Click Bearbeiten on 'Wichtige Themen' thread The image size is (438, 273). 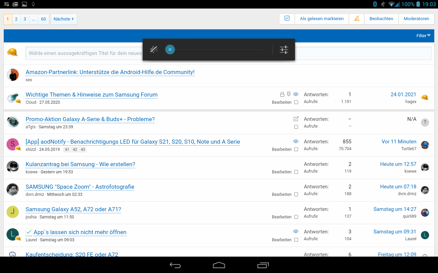(x=282, y=102)
